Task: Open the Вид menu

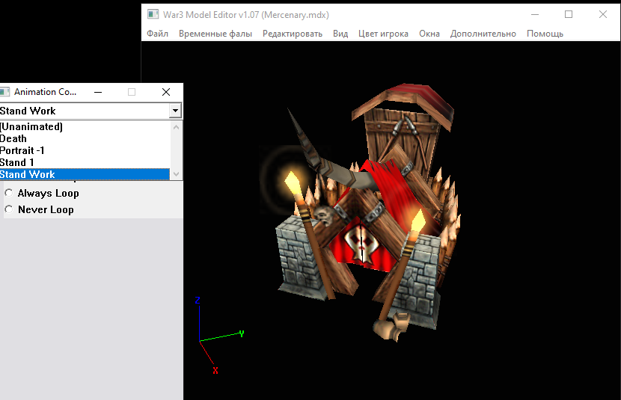Action: pos(340,34)
